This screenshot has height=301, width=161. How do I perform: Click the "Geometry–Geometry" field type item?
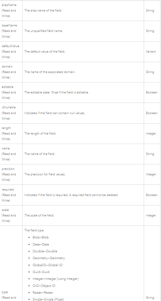[x=49, y=258]
